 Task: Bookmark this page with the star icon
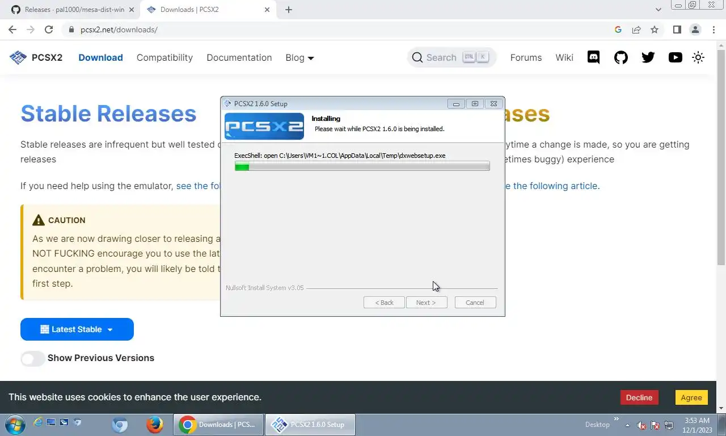tap(655, 30)
